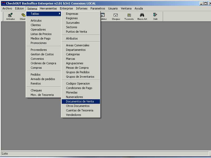This screenshot has height=158, width=211.
Task: Choose Otros Documentos from the submenu
Action: (81, 106)
